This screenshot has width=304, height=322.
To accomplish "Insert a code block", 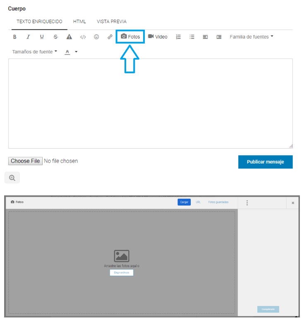I will point(83,37).
